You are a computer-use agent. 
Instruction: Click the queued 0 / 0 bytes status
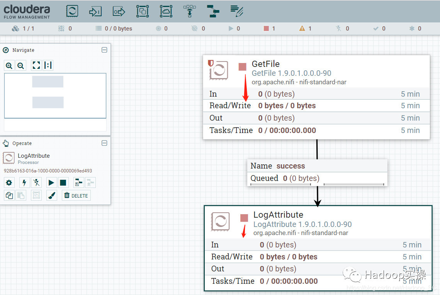tap(114, 28)
